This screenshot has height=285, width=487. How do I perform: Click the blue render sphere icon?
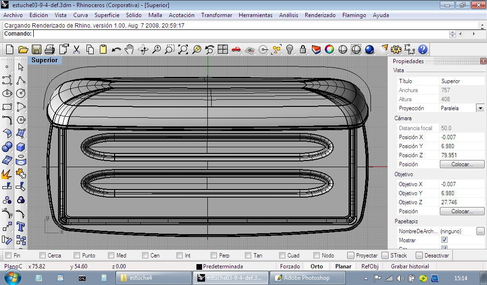click(x=369, y=49)
